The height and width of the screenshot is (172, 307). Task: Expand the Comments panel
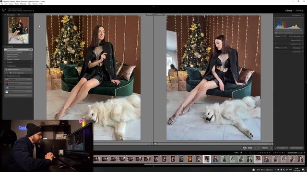(303, 52)
